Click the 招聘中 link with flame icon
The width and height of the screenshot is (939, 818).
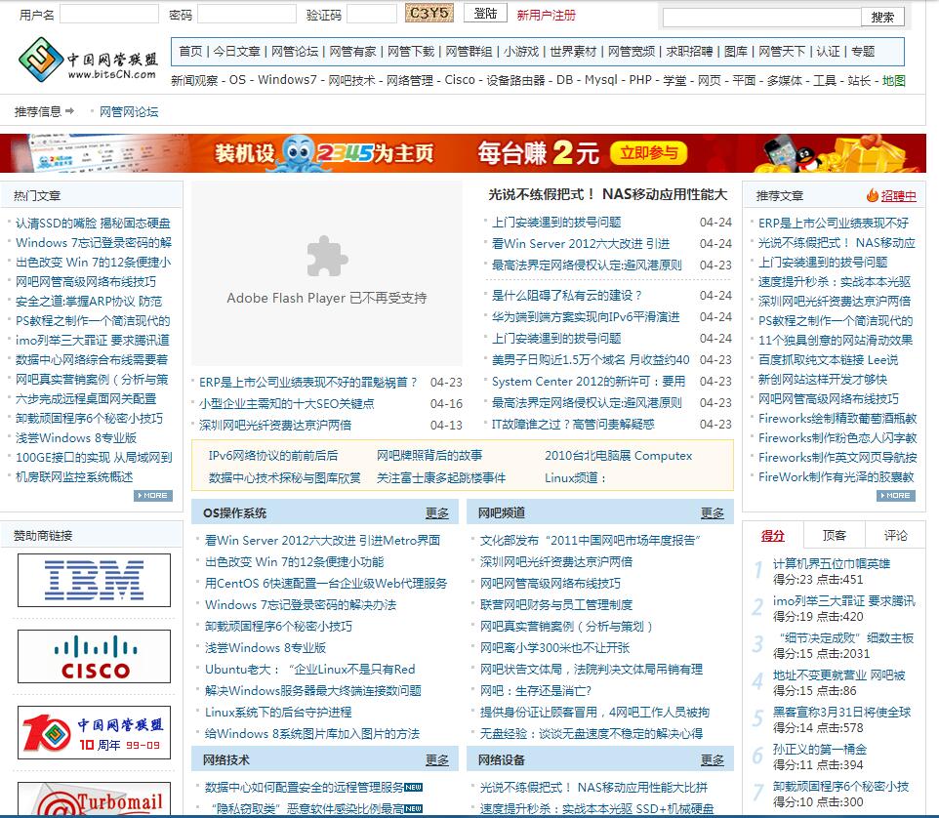(x=891, y=195)
